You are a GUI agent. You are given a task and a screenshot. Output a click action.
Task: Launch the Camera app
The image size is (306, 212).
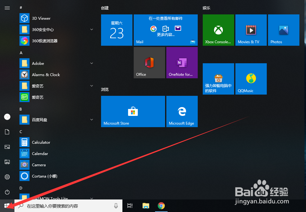[x=39, y=165]
